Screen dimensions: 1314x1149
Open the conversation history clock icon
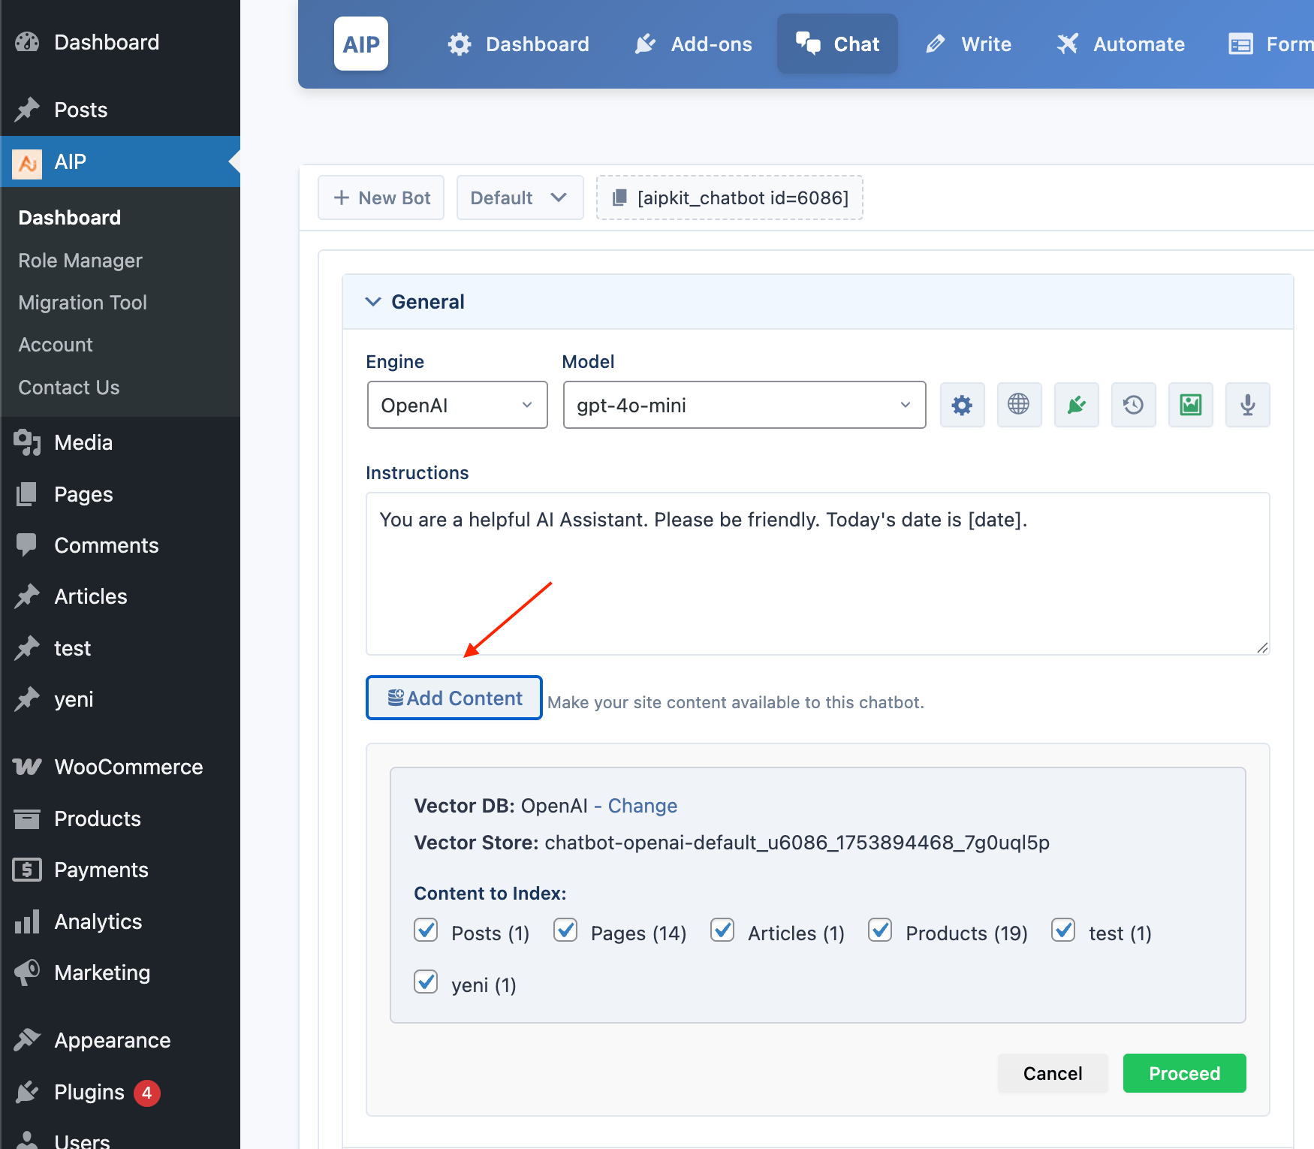click(1133, 405)
